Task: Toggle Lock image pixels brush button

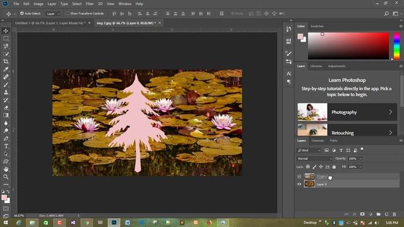Action: (314, 166)
